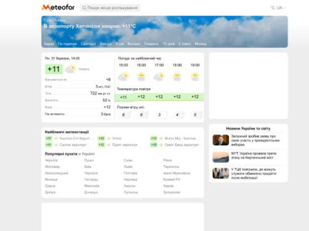The image size is (309, 231).
Task: Open the Сьогодні forecast tab
Action: 88,44
